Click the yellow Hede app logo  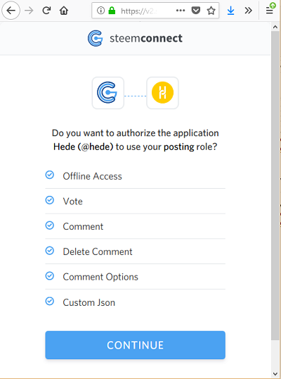pyautogui.click(x=162, y=93)
